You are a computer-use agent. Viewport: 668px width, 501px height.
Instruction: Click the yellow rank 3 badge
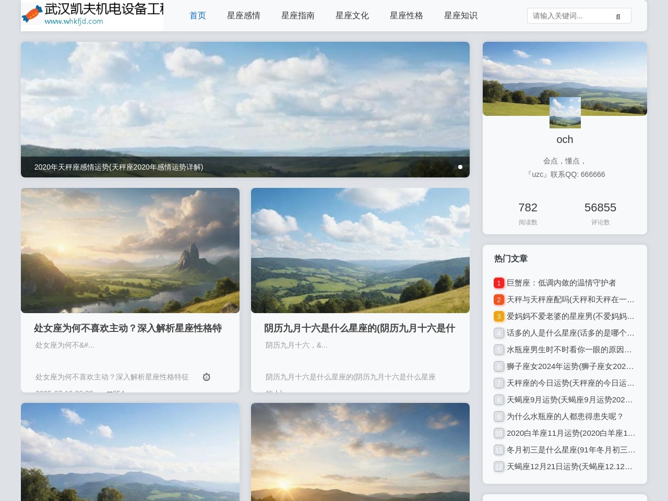click(498, 316)
